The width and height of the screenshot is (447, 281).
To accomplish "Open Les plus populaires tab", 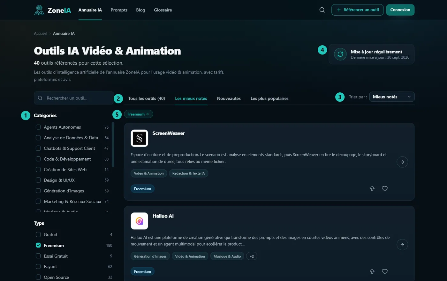I will click(269, 98).
